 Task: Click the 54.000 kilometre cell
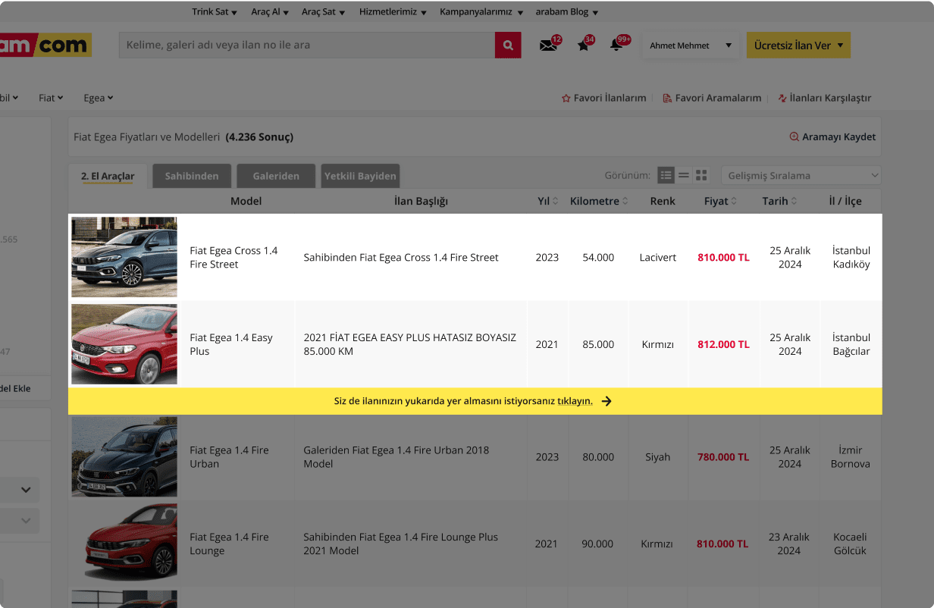point(598,258)
